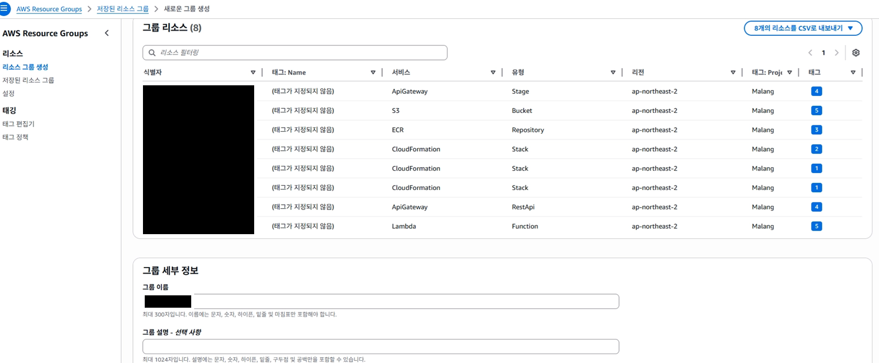
Task: Open the table settings gear icon
Action: (x=856, y=53)
